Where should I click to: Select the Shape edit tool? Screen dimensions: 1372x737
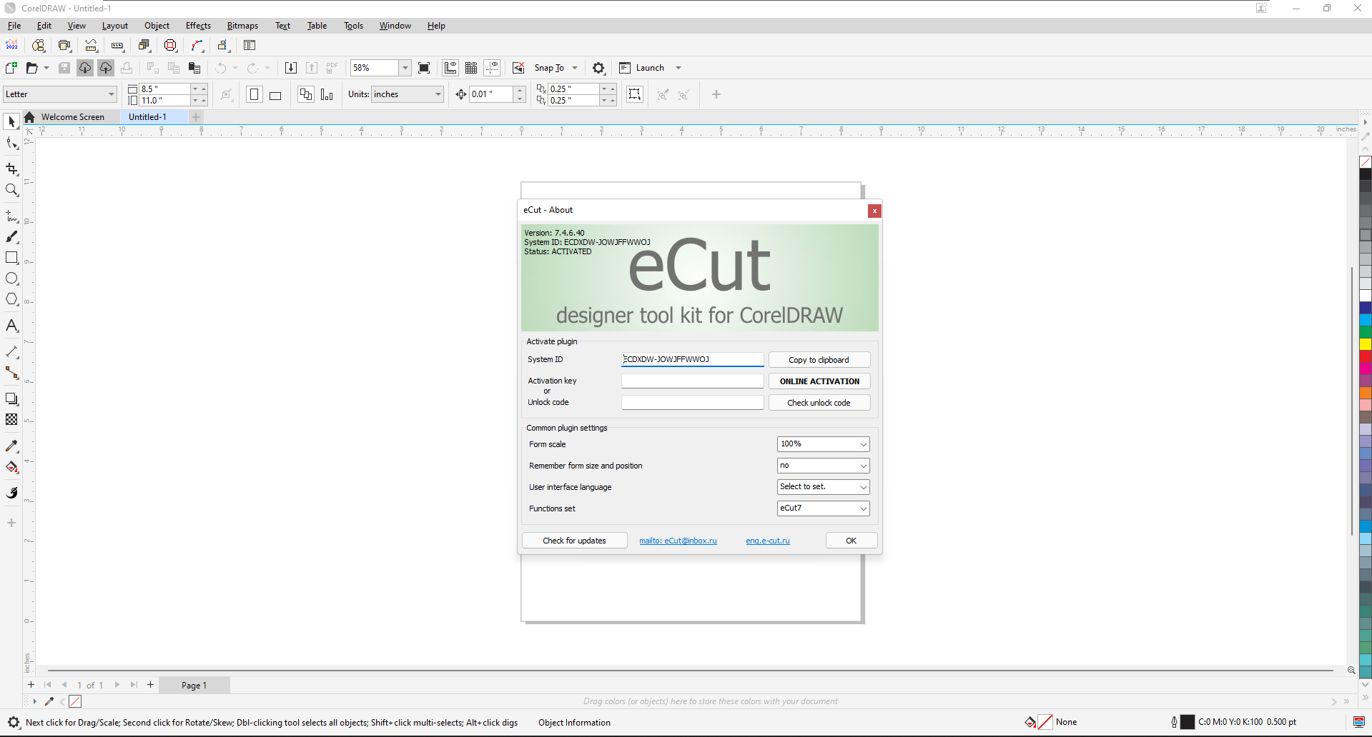pos(11,144)
